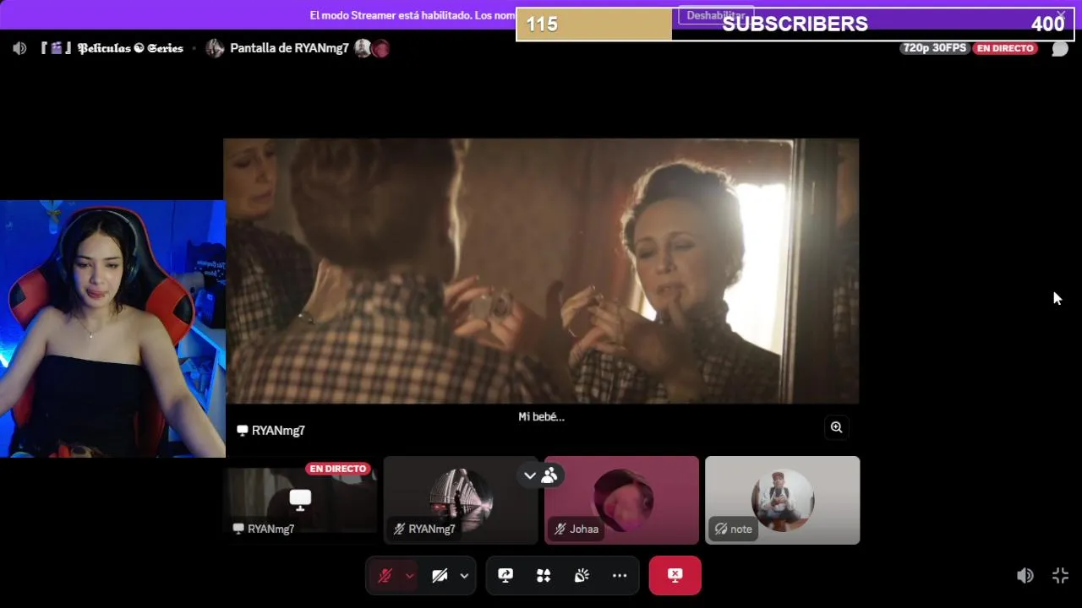Select Johaa participant tile
The image size is (1082, 608).
(621, 500)
